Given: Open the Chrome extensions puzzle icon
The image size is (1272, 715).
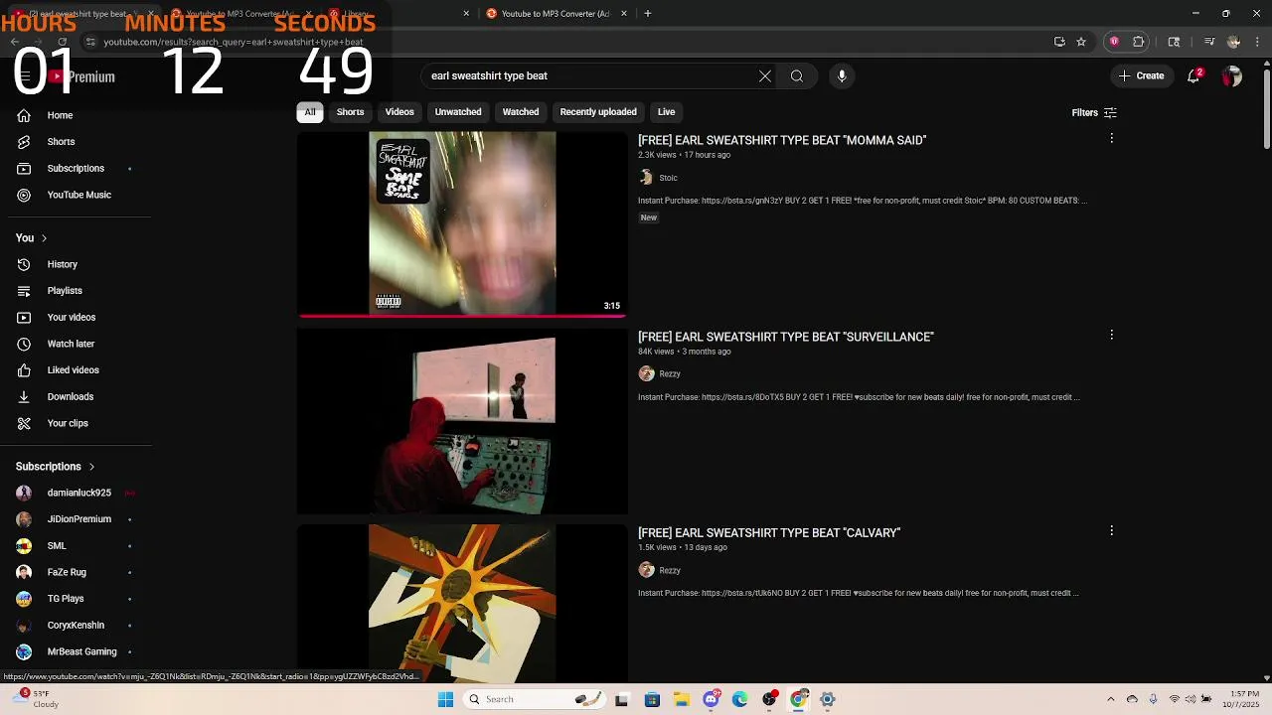Looking at the screenshot, I should point(1139,42).
